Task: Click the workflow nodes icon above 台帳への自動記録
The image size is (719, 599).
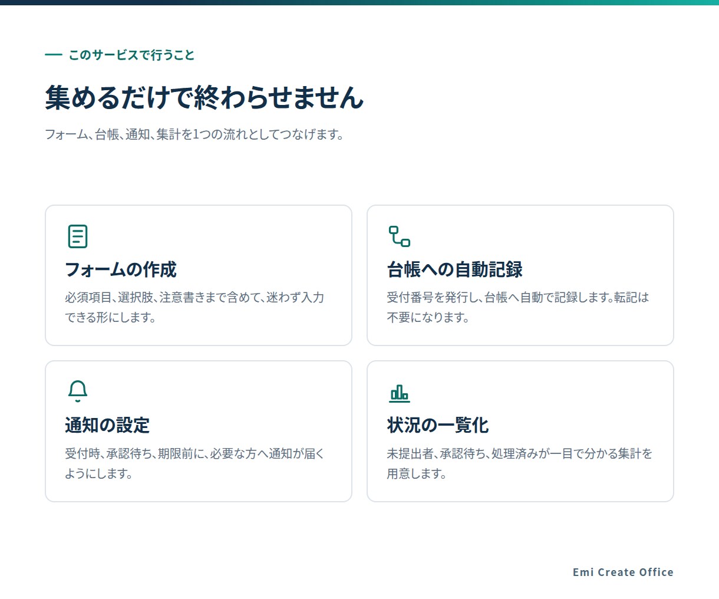Action: [400, 236]
